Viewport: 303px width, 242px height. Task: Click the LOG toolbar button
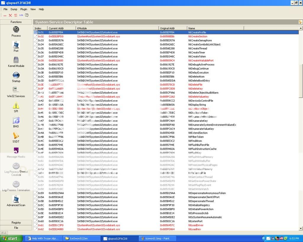tap(21, 15)
